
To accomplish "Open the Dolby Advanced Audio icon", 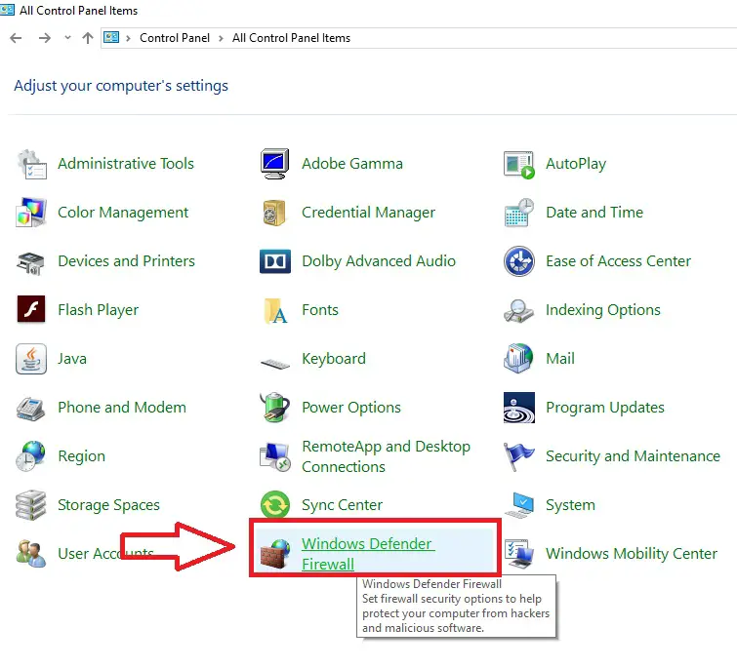I will pos(275,261).
